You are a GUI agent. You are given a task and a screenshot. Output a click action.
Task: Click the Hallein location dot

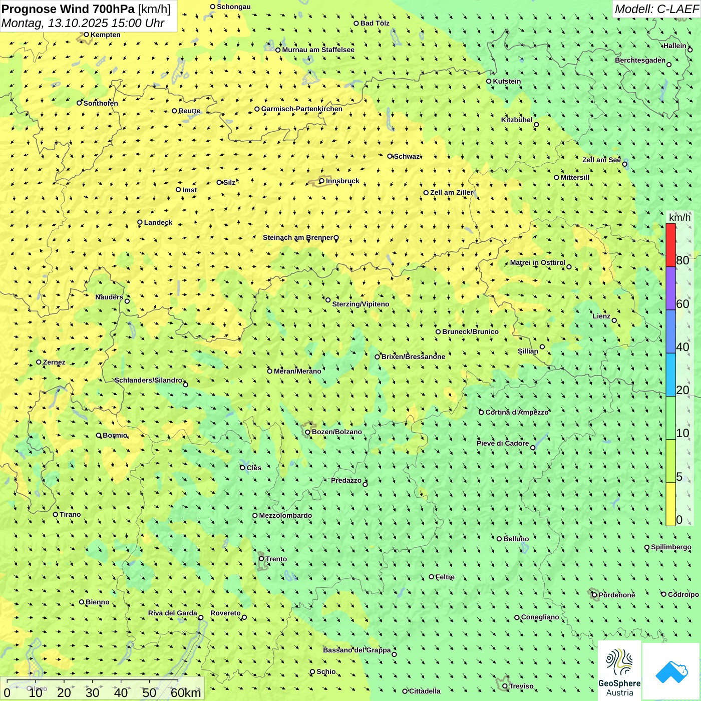tap(690, 50)
